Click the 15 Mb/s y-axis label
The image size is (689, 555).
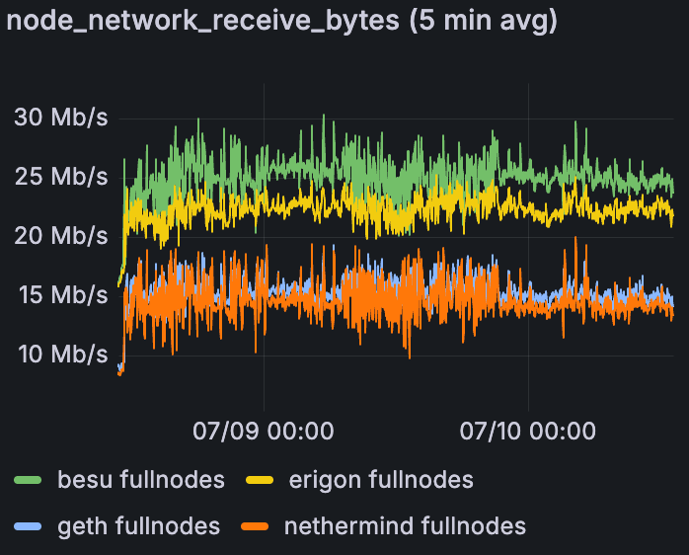[x=60, y=294]
